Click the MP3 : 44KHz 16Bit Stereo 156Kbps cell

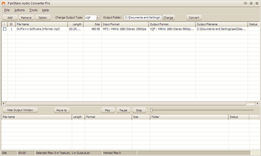(124, 29)
